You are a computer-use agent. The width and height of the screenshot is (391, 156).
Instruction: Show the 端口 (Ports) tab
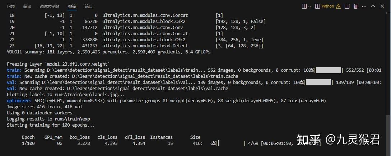(x=88, y=6)
